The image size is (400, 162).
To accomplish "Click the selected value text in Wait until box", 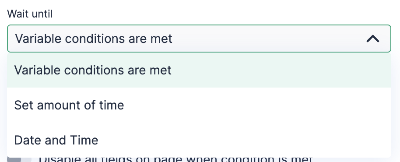I will pyautogui.click(x=94, y=39).
